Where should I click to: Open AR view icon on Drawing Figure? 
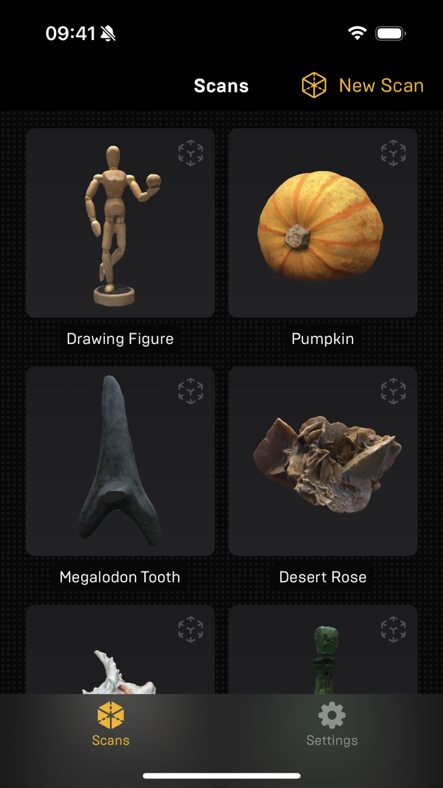190,153
